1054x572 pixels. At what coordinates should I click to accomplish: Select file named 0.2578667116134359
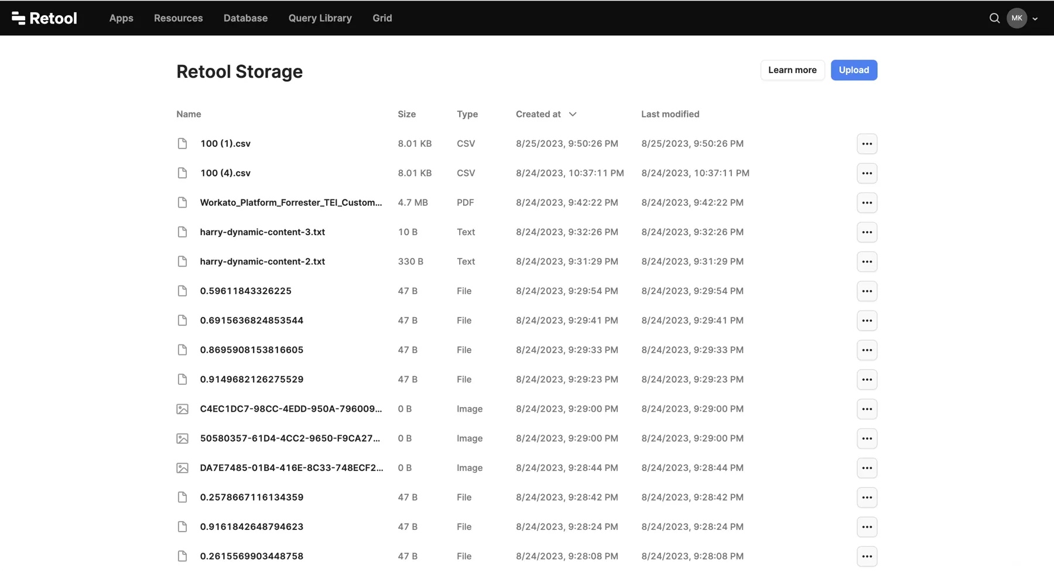click(252, 497)
